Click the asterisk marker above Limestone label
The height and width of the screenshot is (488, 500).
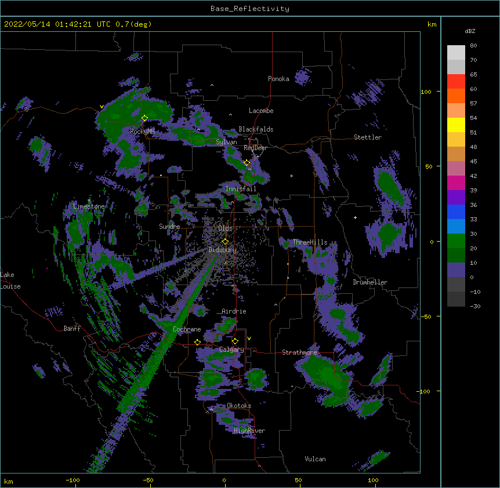click(89, 200)
